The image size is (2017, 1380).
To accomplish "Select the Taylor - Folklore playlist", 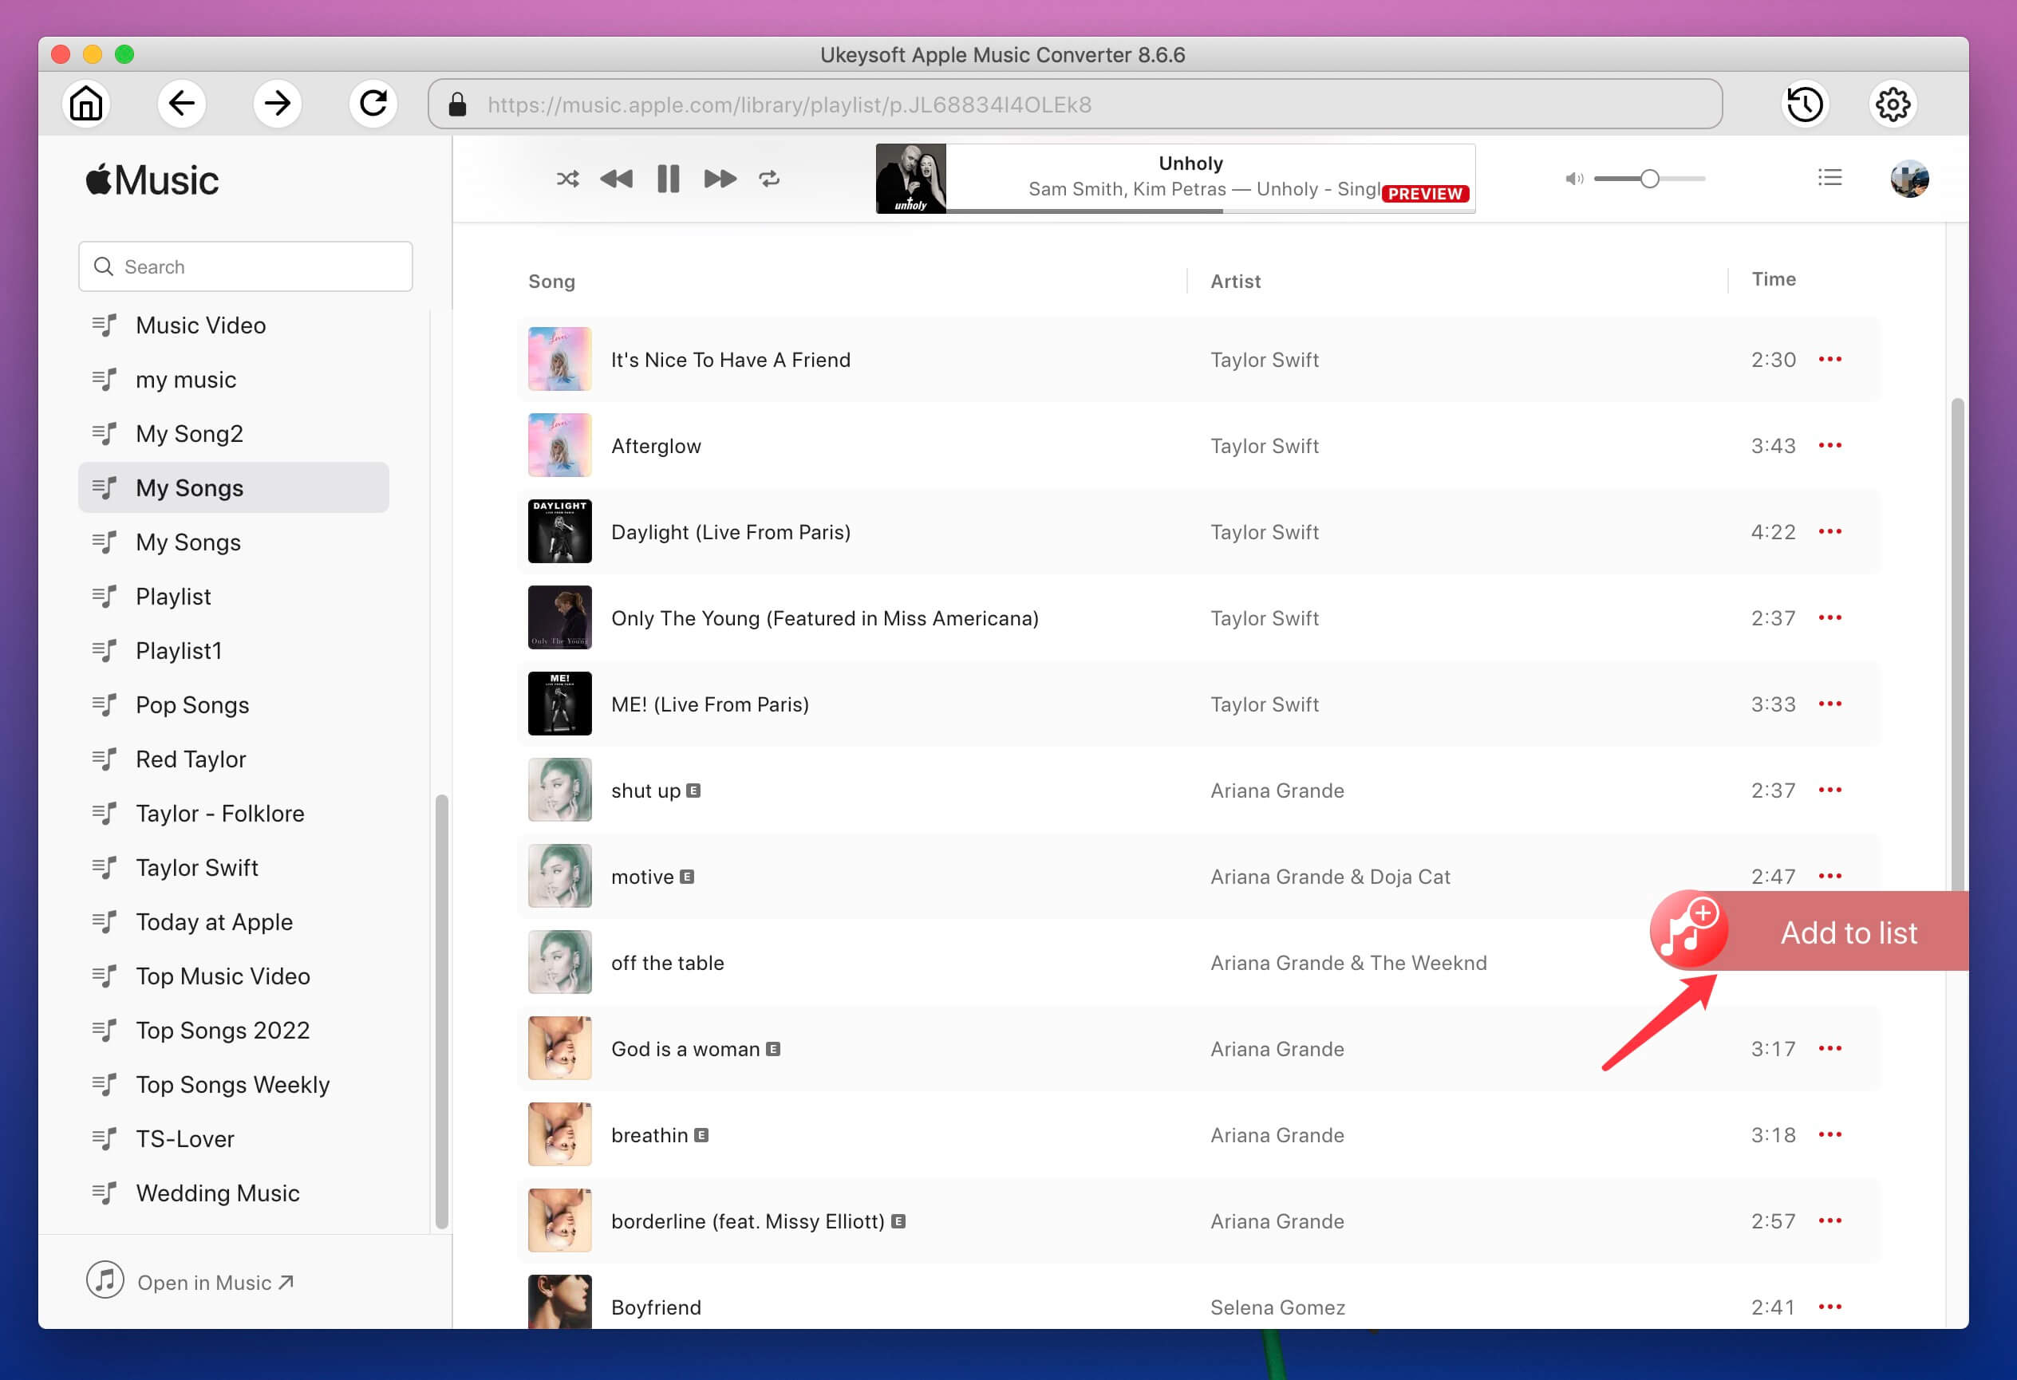I will [x=221, y=814].
